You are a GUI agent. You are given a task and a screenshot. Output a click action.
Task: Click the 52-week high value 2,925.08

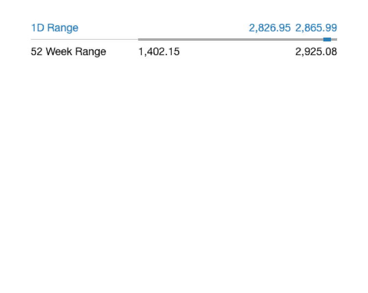(316, 52)
